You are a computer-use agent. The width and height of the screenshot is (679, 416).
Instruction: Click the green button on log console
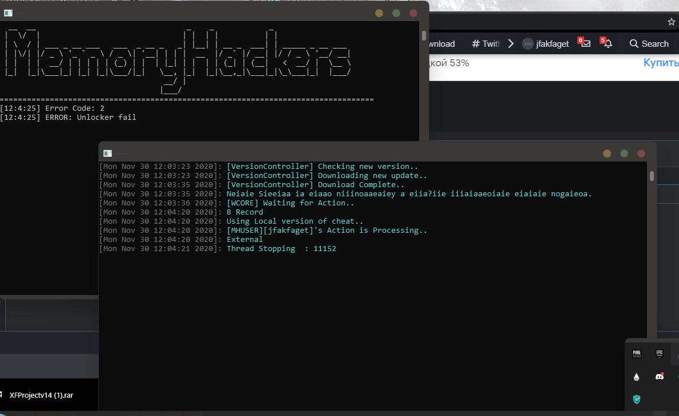tap(624, 154)
